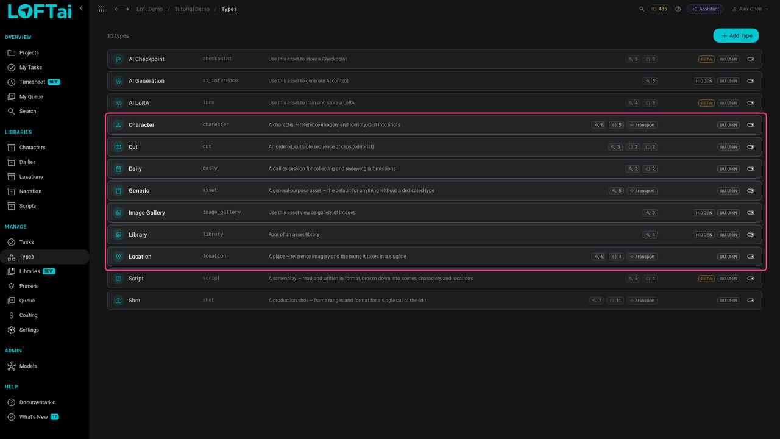Click the LOFTai logo

click(40, 11)
